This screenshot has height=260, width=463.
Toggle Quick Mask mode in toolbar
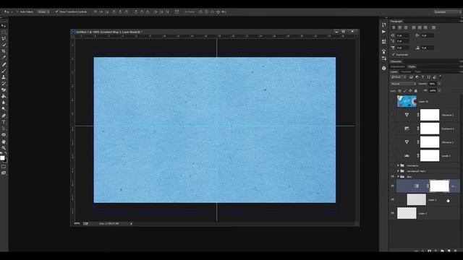pyautogui.click(x=4, y=167)
